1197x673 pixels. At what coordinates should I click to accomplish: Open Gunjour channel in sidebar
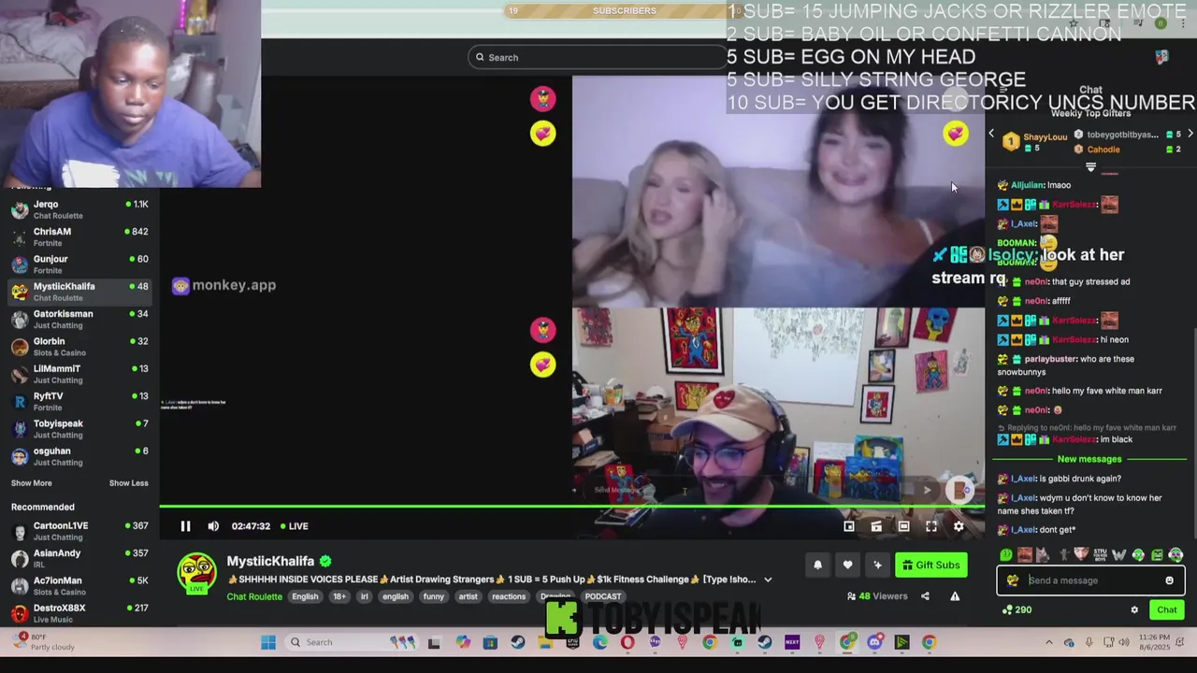tap(79, 264)
